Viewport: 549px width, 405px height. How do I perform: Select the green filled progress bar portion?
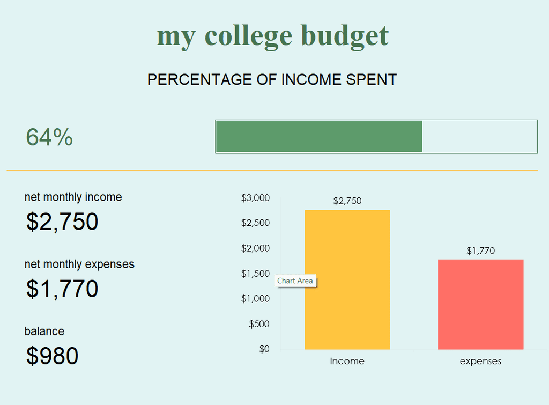click(x=319, y=137)
